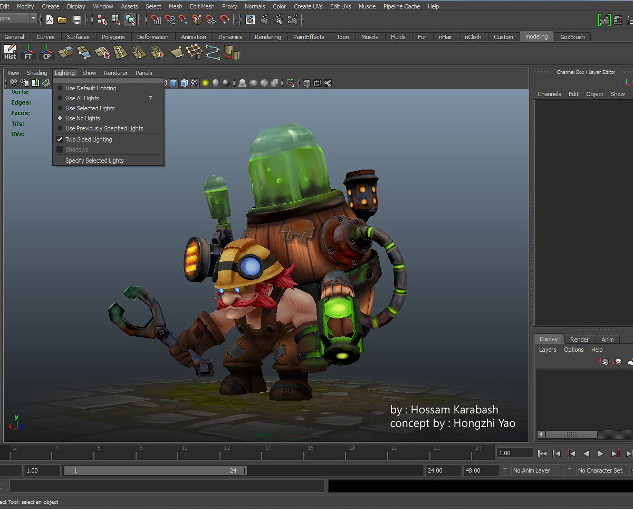
Task: Click the animation end time 48.00 field
Action: pyautogui.click(x=481, y=470)
